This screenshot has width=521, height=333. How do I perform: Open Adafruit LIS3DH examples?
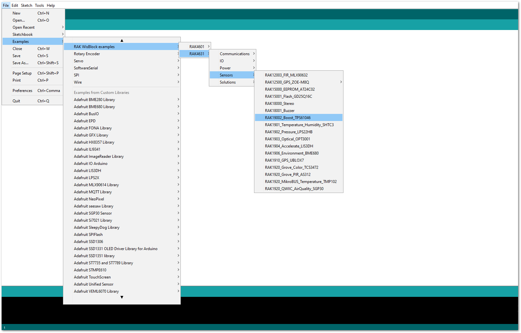[x=122, y=171]
